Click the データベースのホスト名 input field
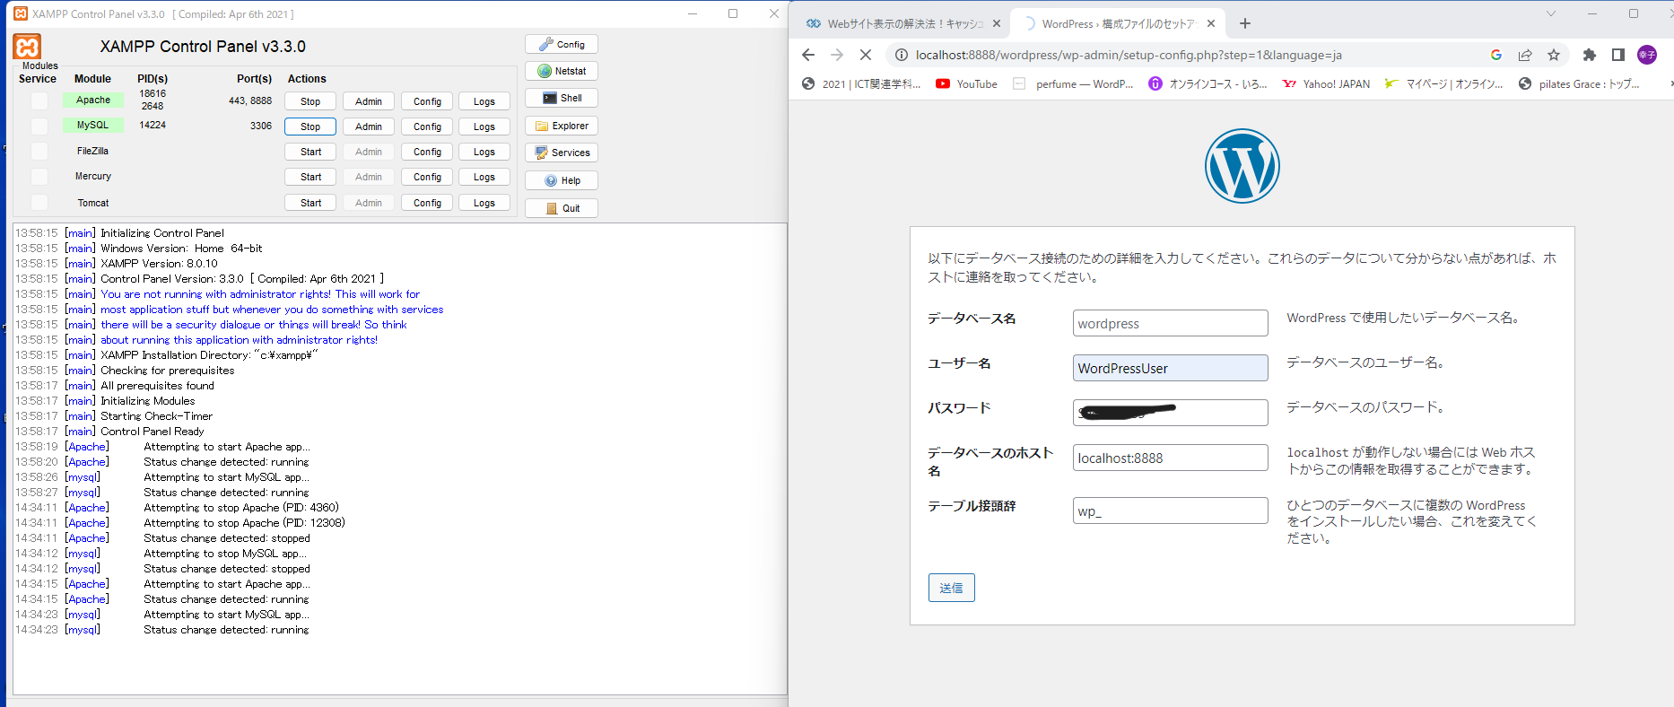The width and height of the screenshot is (1674, 707). pos(1170,458)
